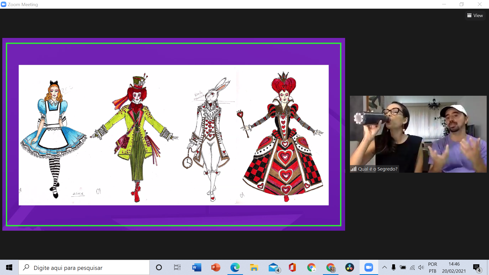Open the notification action center
Viewport: 489px width, 275px height.
[x=477, y=267]
